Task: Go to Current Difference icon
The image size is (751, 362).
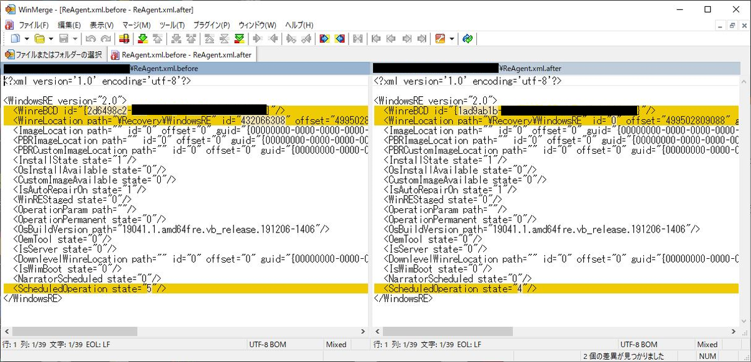Action: point(224,39)
